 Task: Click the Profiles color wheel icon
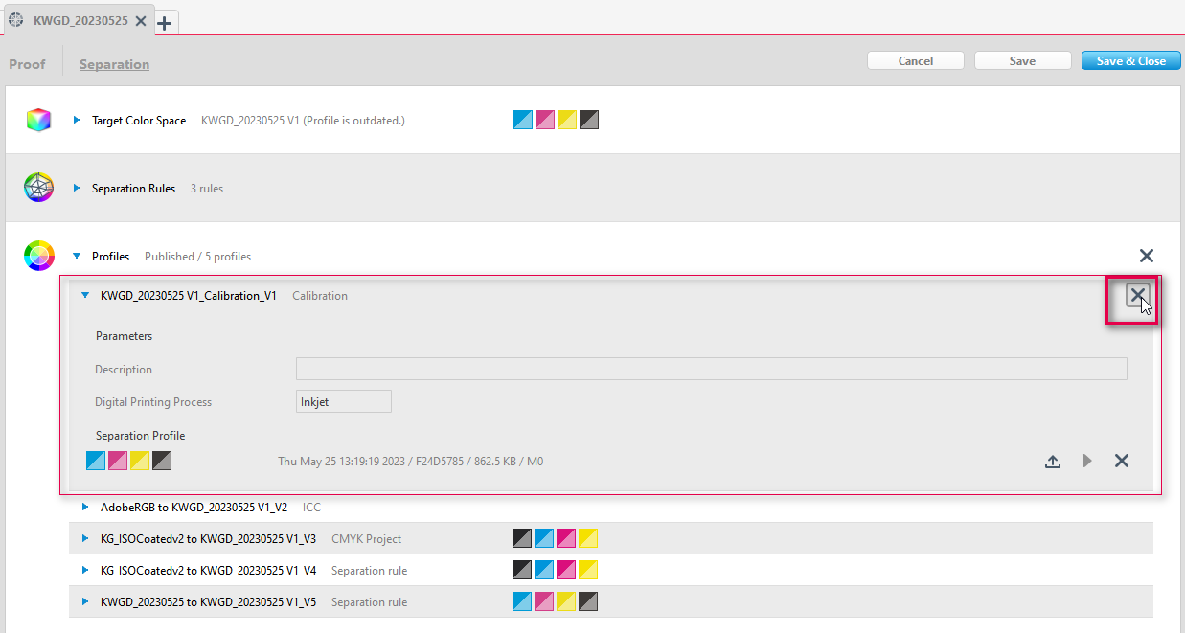pyautogui.click(x=38, y=256)
